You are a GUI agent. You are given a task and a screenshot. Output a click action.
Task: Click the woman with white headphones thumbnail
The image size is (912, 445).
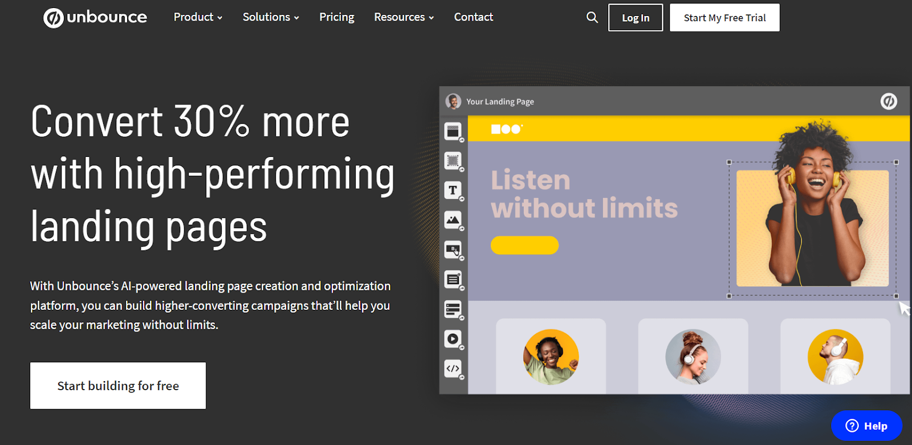coord(693,357)
